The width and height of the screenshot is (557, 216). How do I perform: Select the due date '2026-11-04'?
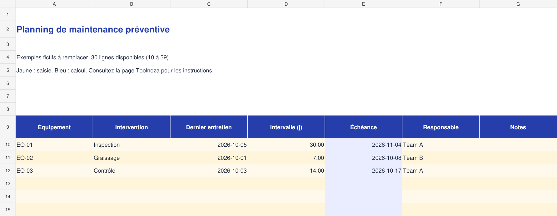click(363, 145)
